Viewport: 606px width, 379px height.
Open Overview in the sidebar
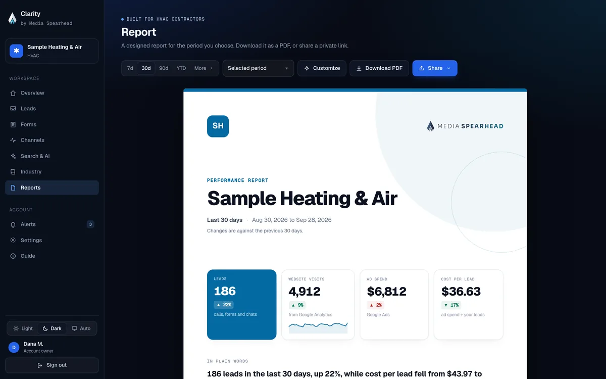(x=52, y=93)
